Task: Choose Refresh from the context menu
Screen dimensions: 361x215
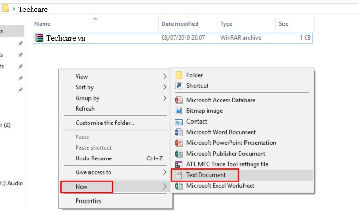Action: click(x=85, y=109)
